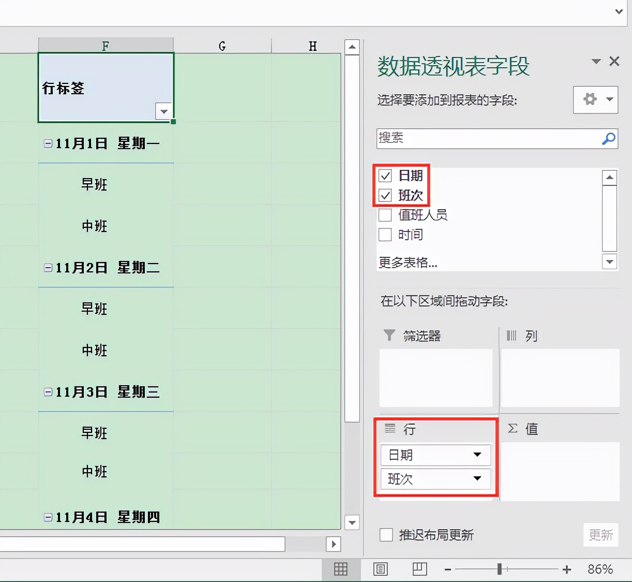
Task: Click the zoom slider handle
Action: pyautogui.click(x=500, y=570)
